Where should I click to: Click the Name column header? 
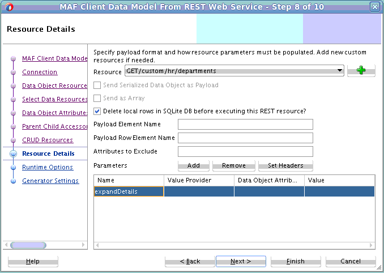[129, 181]
